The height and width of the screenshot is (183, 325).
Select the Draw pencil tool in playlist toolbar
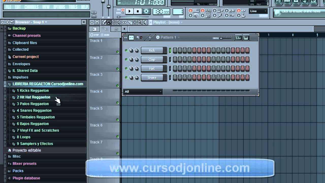click(x=104, y=22)
